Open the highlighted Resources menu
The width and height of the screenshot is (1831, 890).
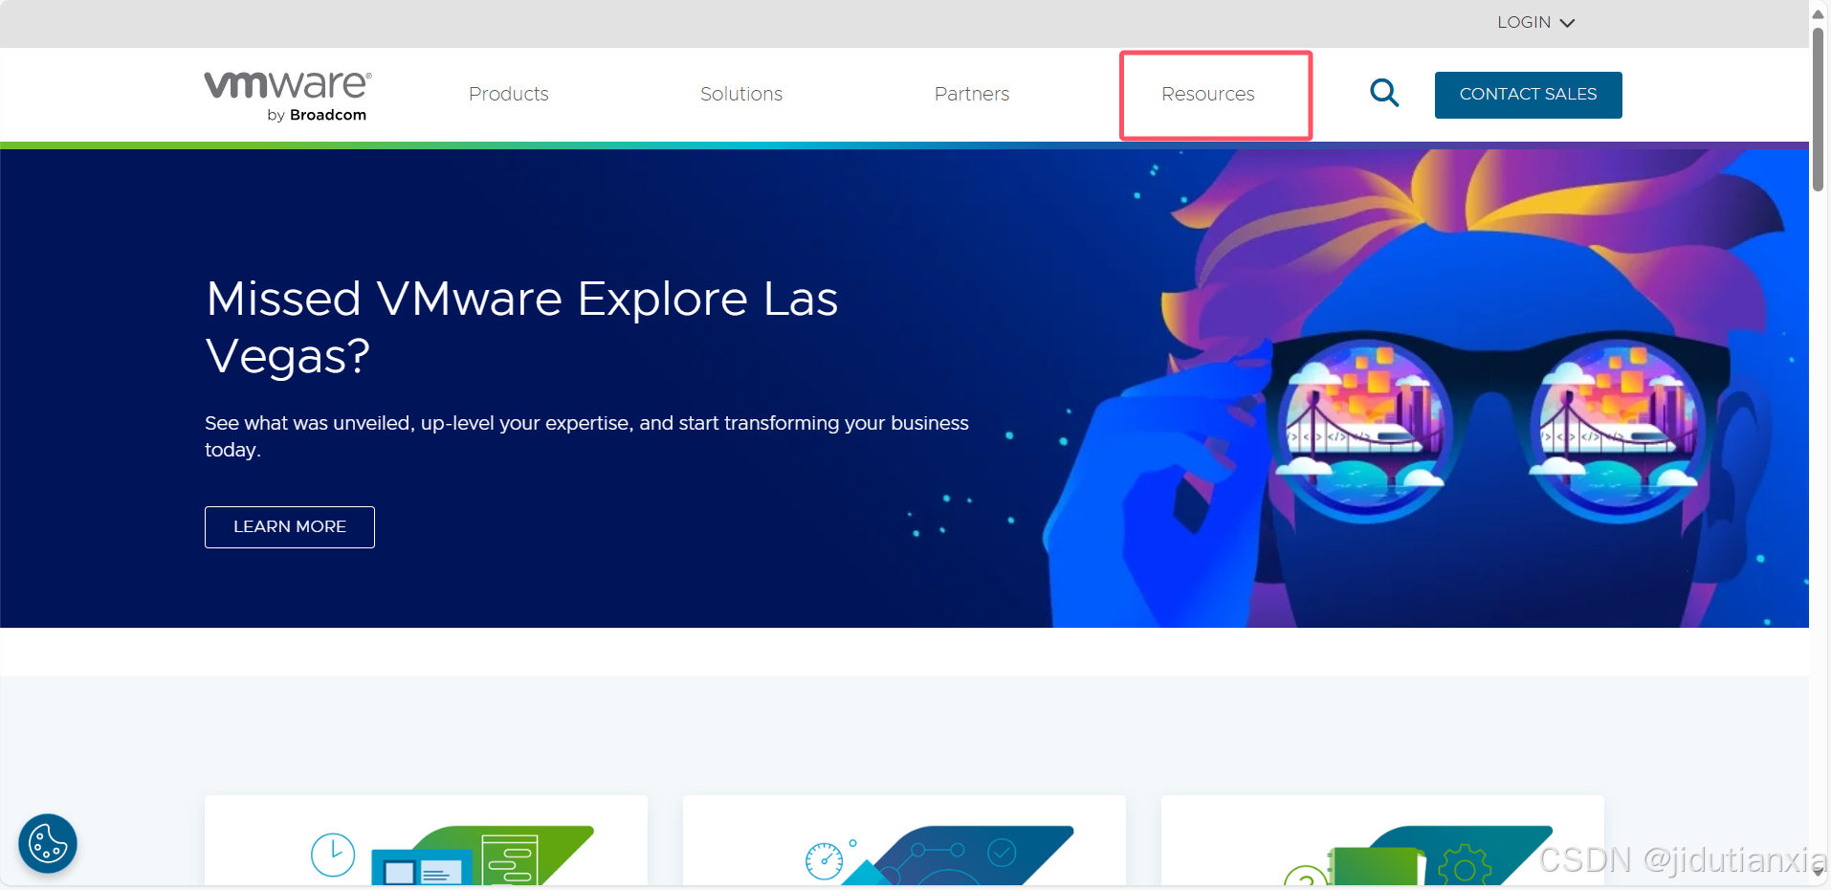[1207, 94]
